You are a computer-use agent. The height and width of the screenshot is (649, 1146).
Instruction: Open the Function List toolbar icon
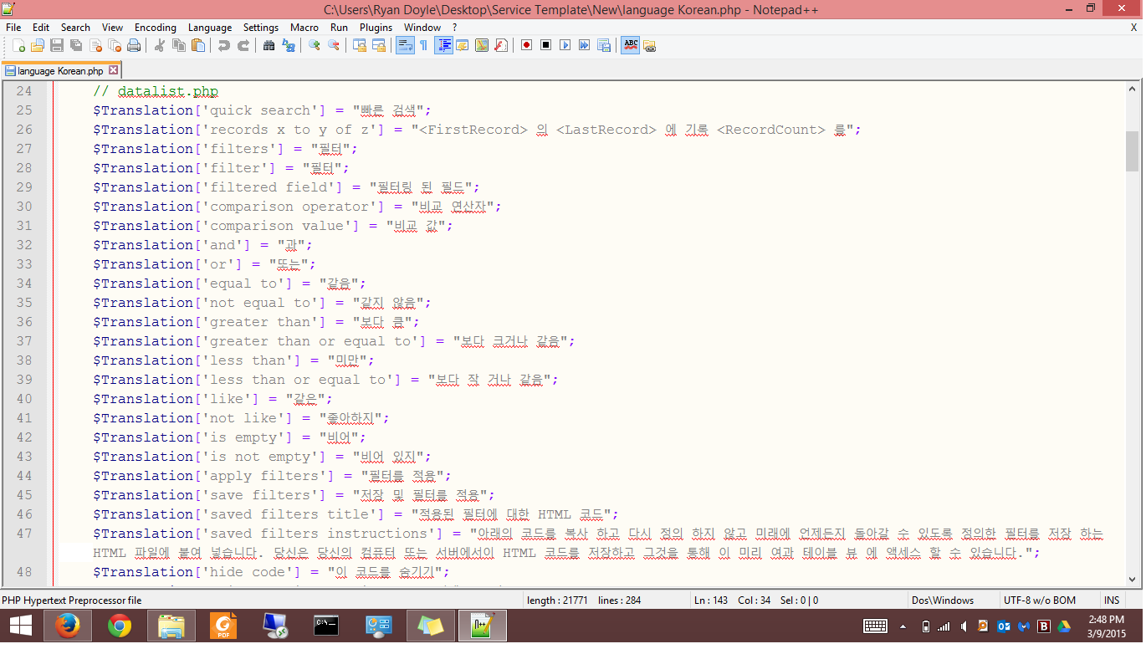[500, 45]
